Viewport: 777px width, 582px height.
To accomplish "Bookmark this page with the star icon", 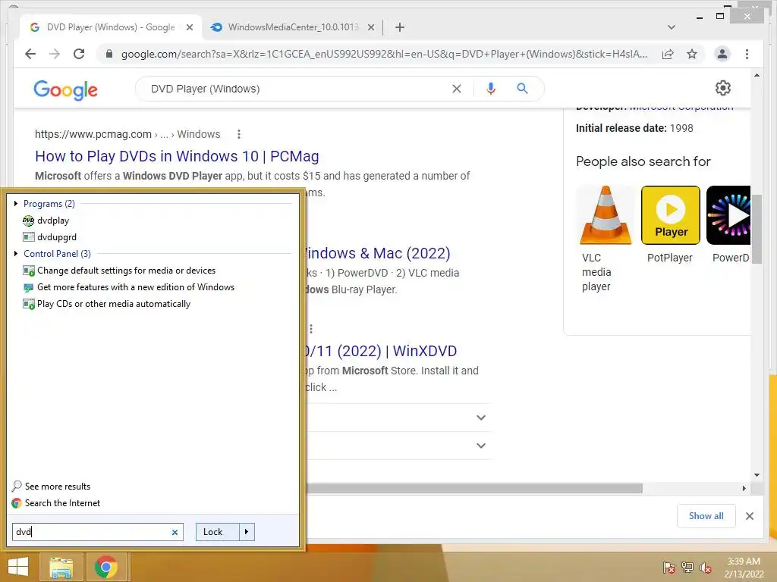I will (692, 54).
